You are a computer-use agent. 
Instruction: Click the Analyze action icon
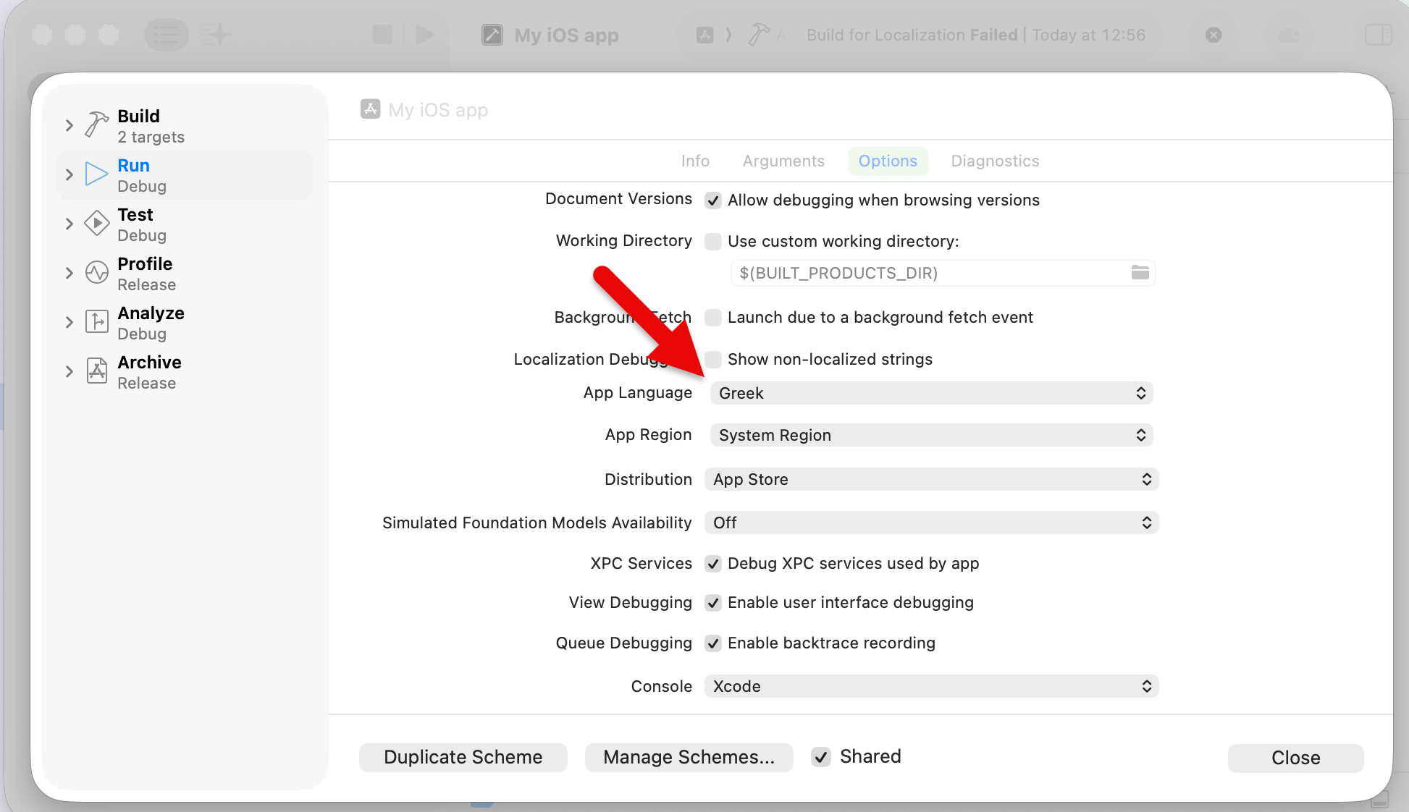click(x=96, y=321)
